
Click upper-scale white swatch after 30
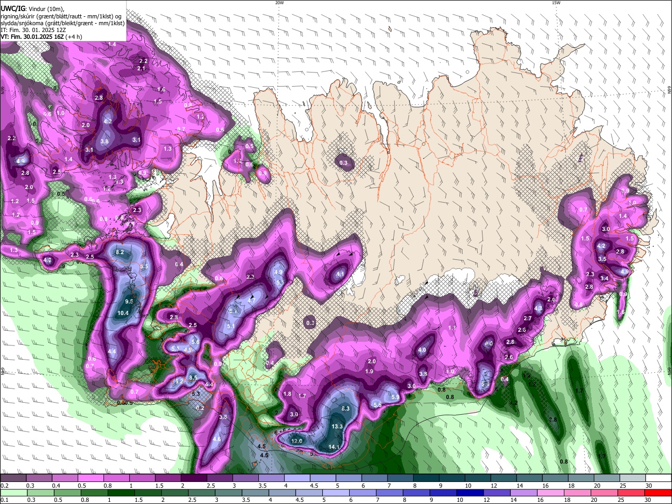(x=659, y=478)
